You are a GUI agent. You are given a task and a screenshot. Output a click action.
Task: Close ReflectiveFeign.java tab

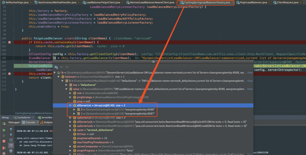pyautogui.click(x=31, y=2)
